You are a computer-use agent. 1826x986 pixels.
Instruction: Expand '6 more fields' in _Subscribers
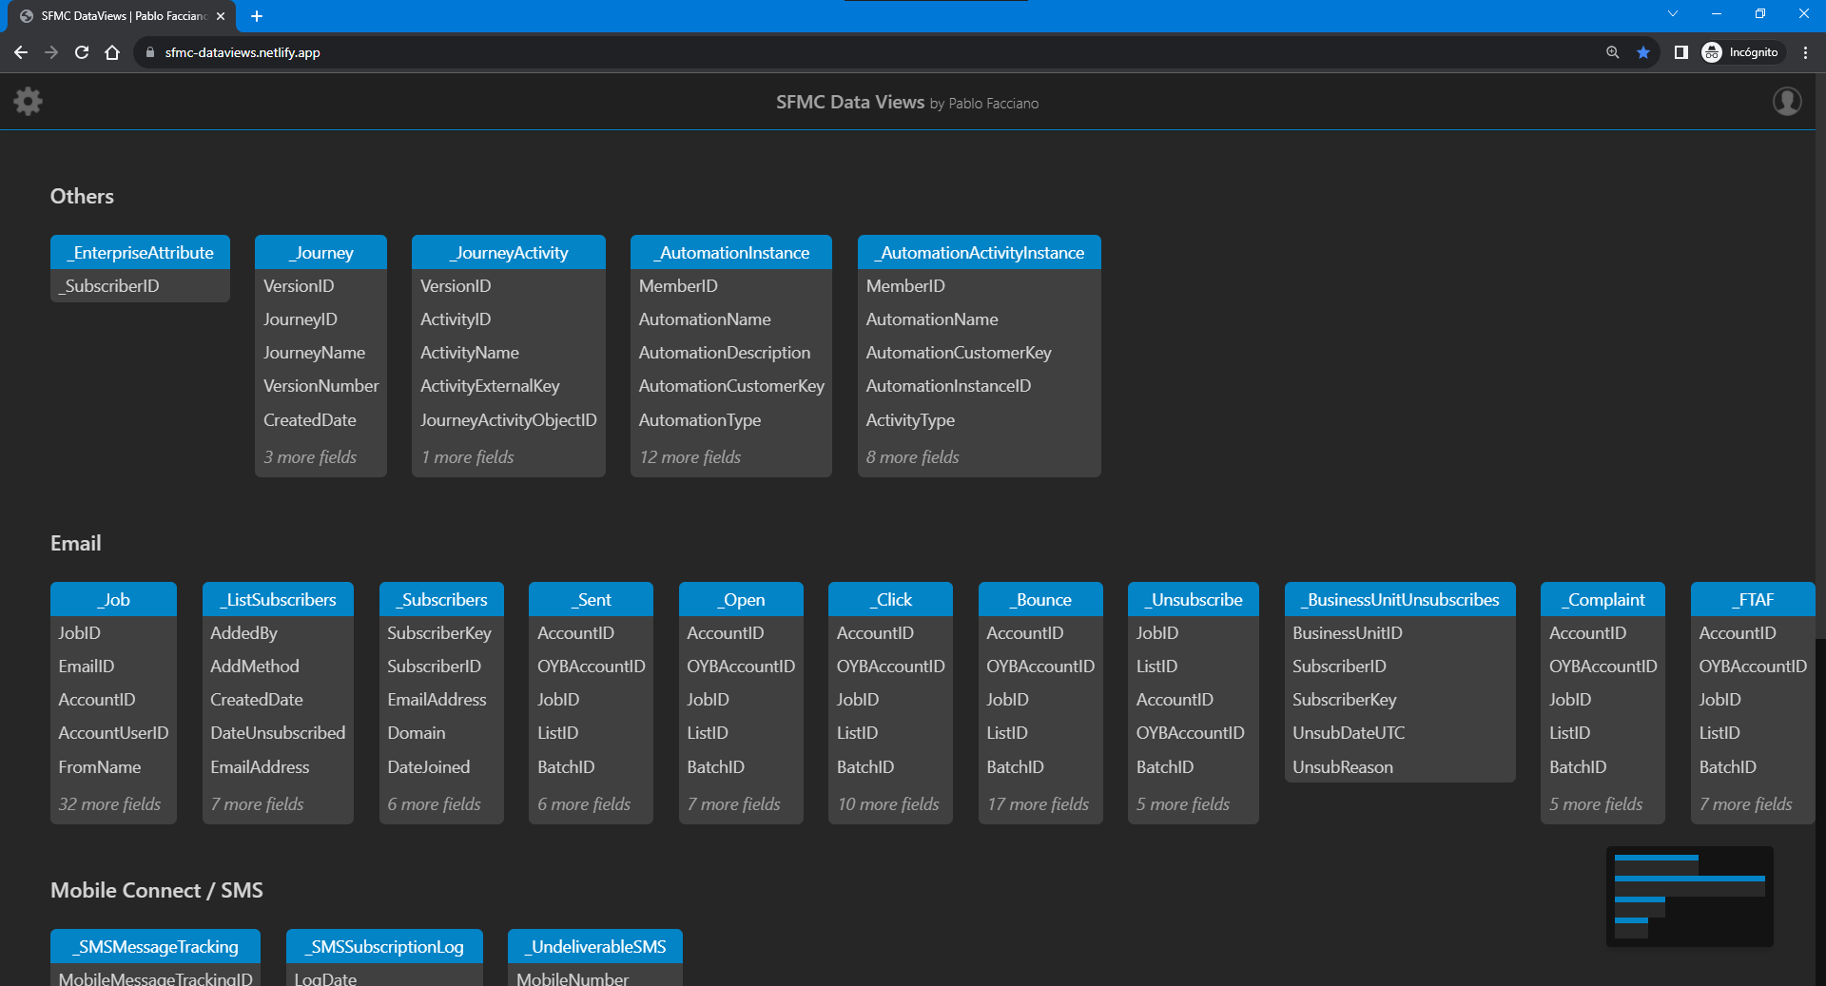[x=434, y=804]
